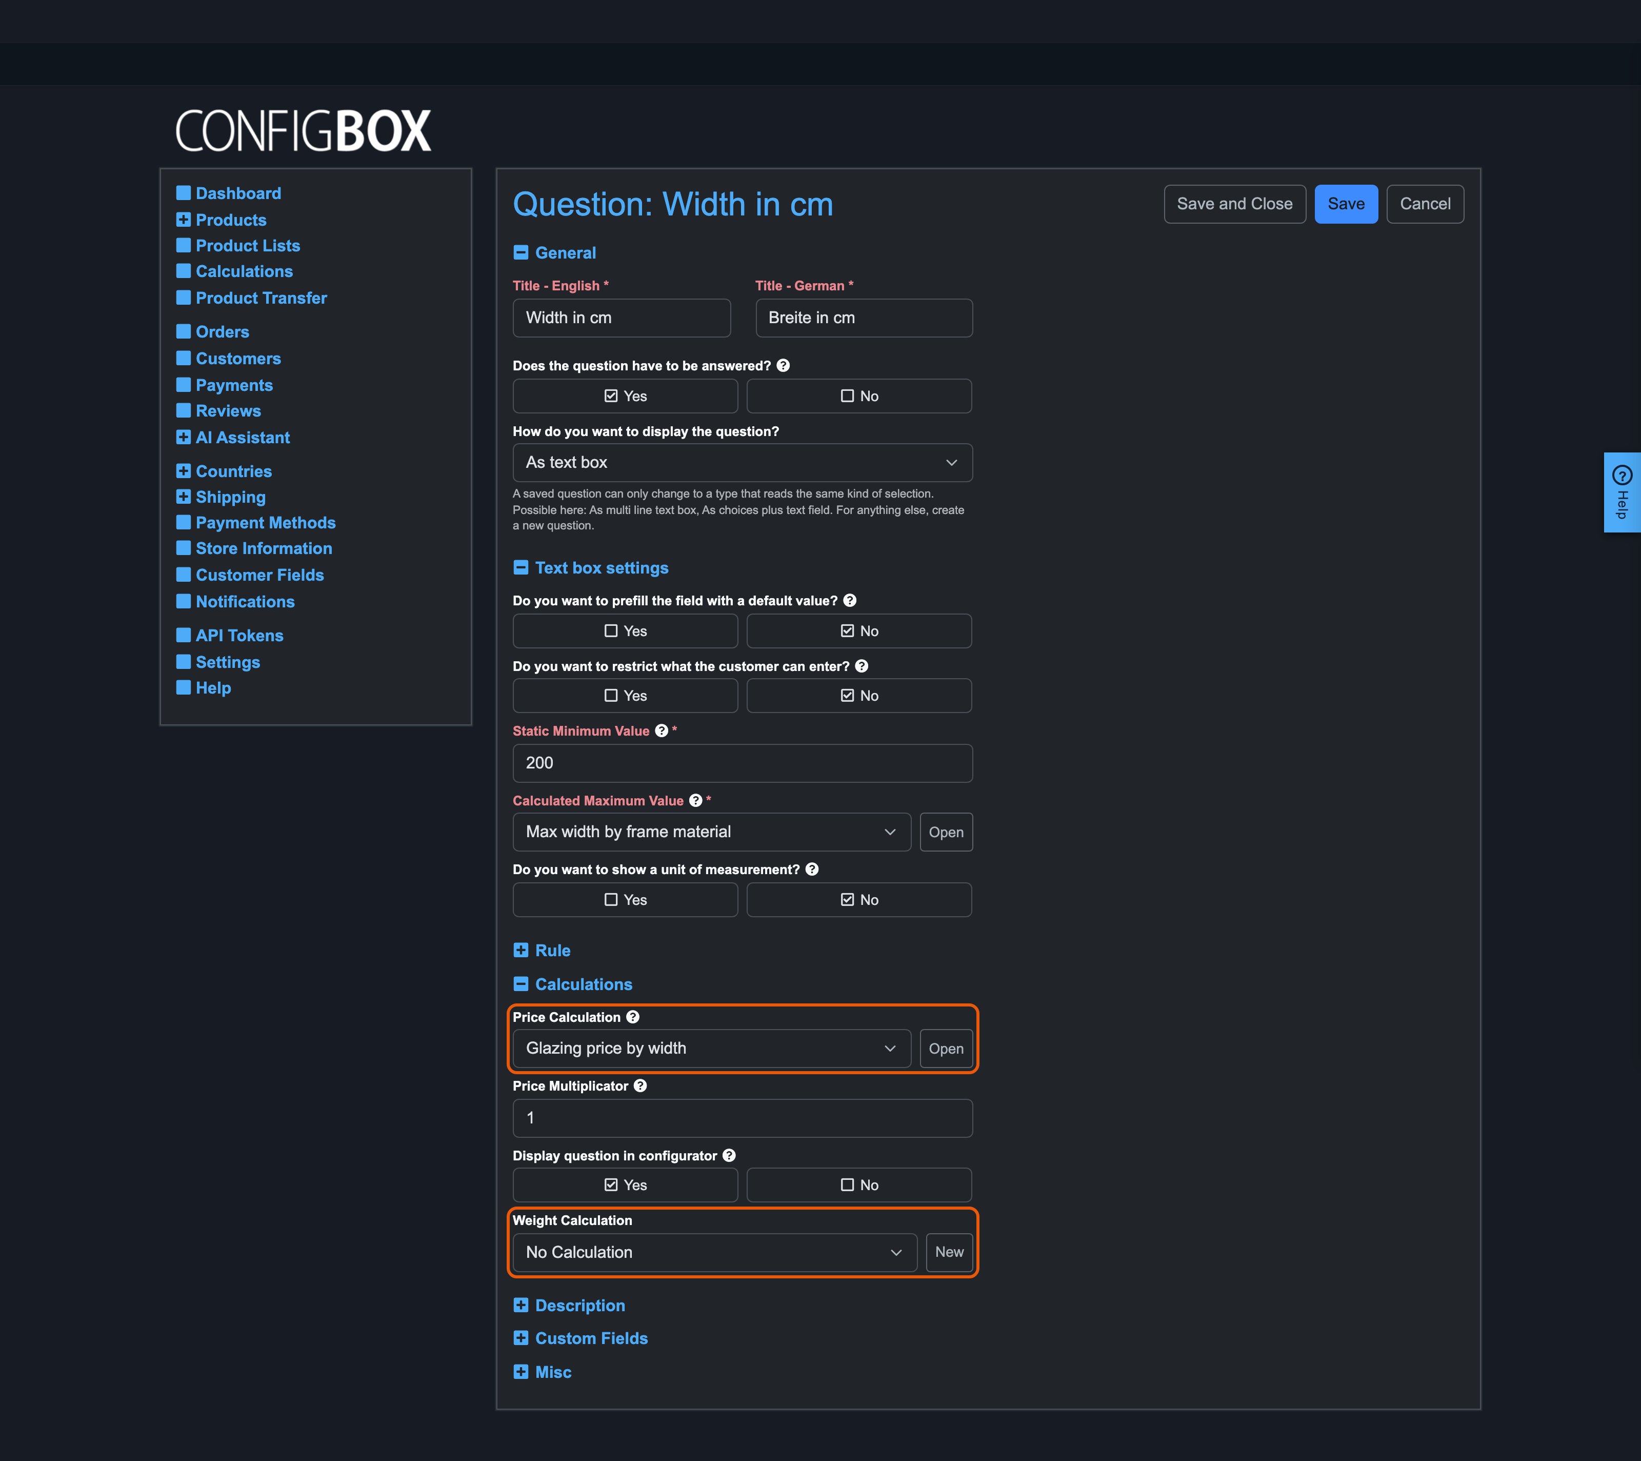This screenshot has height=1461, width=1641.
Task: Click the Dashboard square icon in sidebar
Action: click(x=184, y=193)
